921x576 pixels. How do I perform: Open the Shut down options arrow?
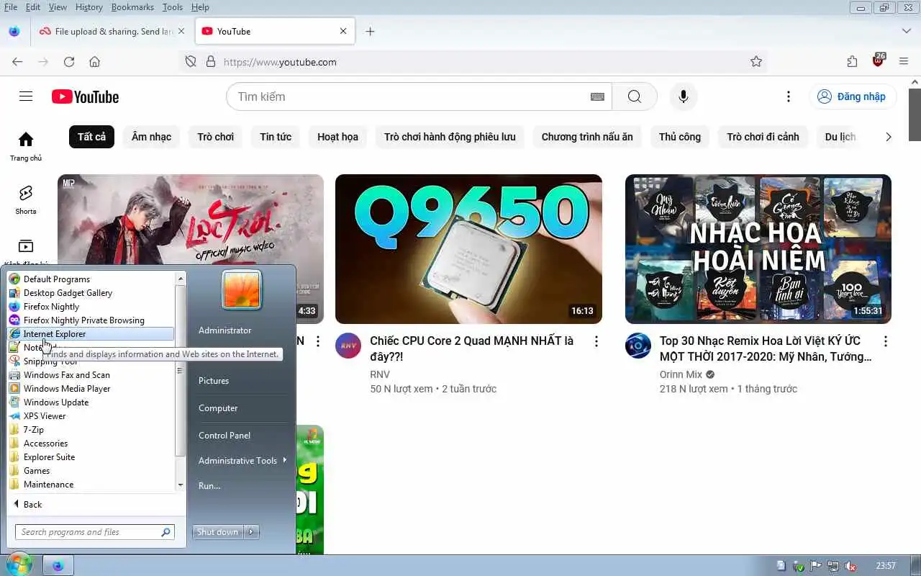(x=251, y=532)
